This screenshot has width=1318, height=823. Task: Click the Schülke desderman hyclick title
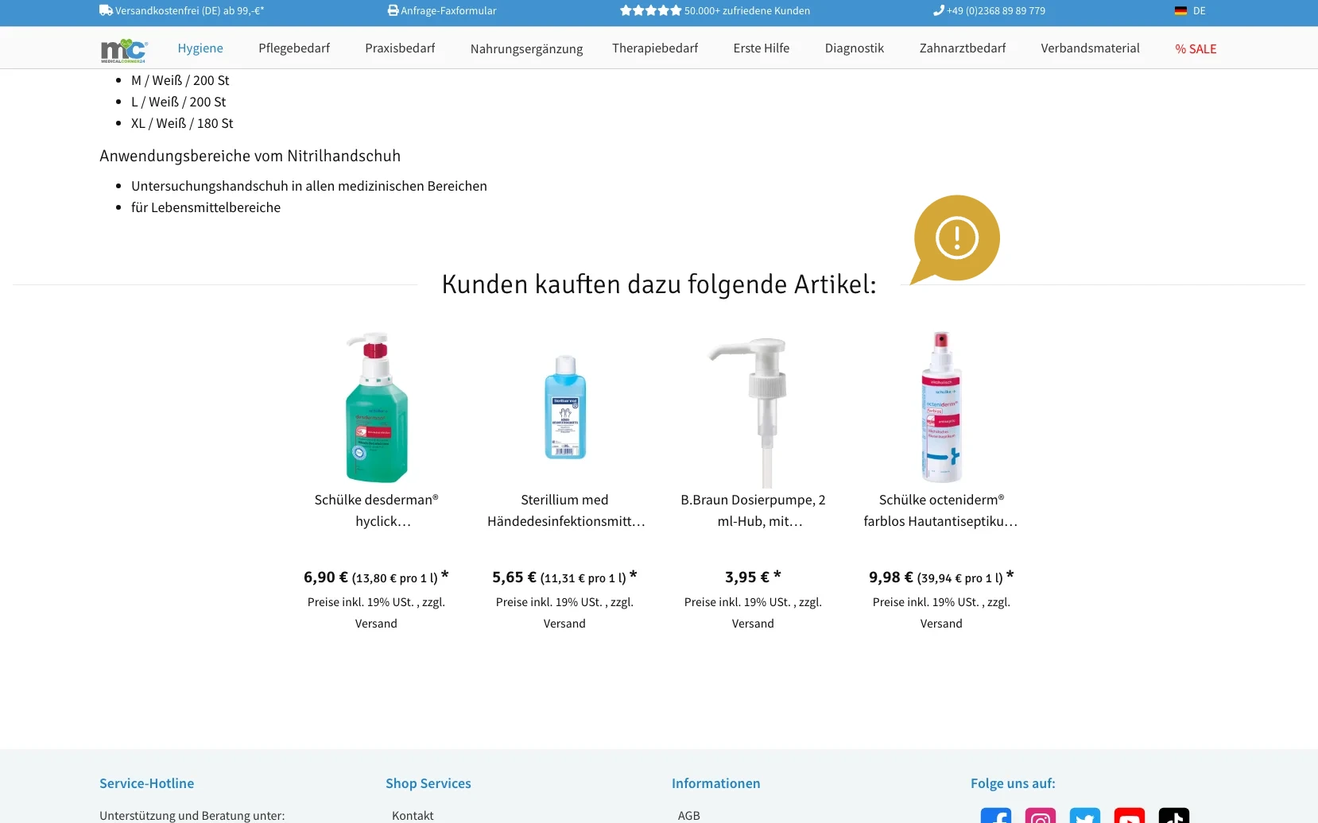click(x=376, y=511)
